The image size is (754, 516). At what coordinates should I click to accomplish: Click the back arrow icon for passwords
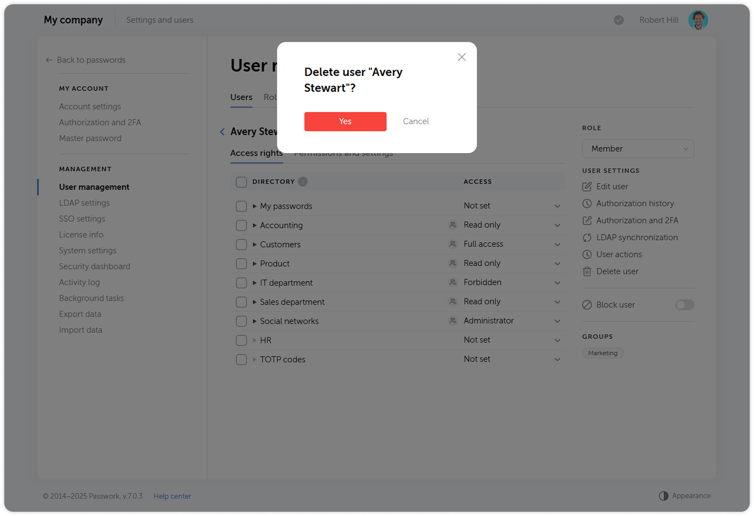click(x=49, y=60)
